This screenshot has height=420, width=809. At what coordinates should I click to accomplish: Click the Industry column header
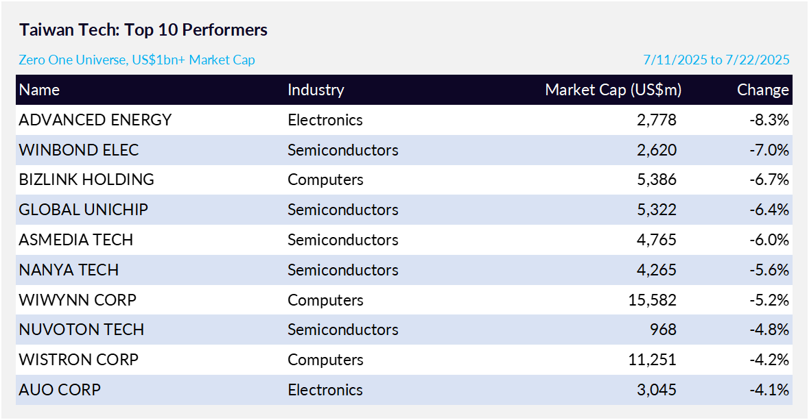[316, 90]
